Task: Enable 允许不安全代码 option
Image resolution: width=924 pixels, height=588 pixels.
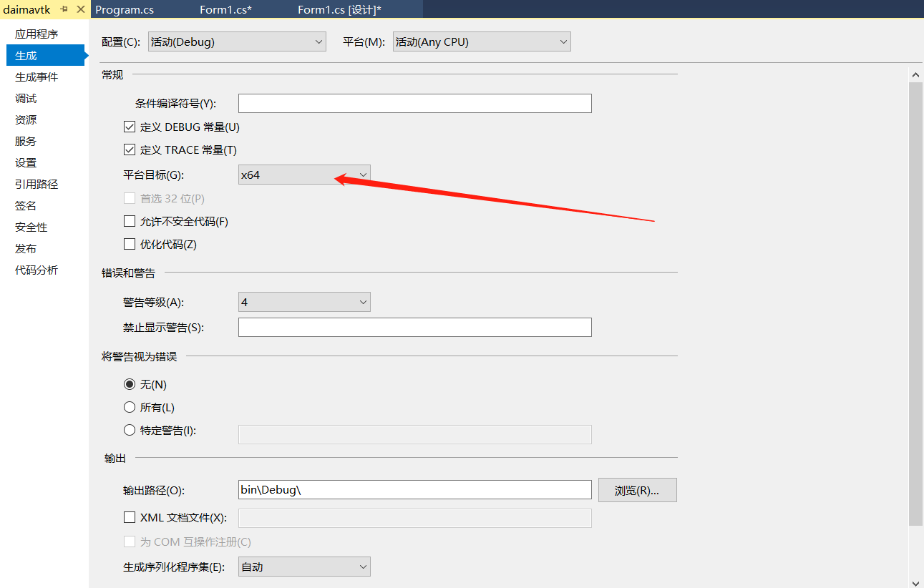Action: [x=130, y=221]
